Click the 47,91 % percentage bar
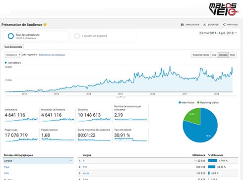Image resolution: width=243 pixels, height=180 pixels. [x=213, y=161]
